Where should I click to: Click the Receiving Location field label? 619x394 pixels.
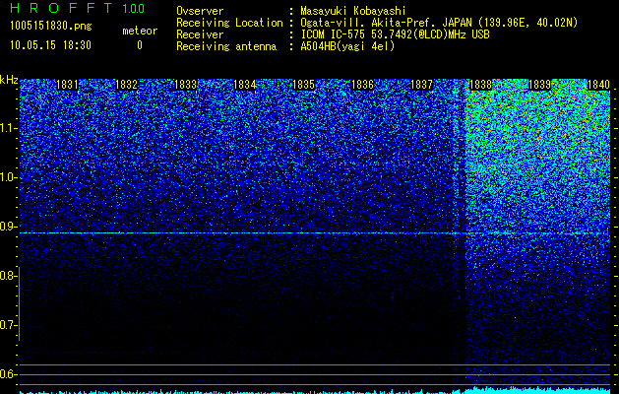pyautogui.click(x=229, y=23)
